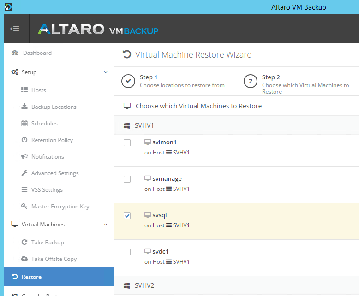Click the svmanage VM name
This screenshot has height=296, width=359.
click(x=167, y=178)
